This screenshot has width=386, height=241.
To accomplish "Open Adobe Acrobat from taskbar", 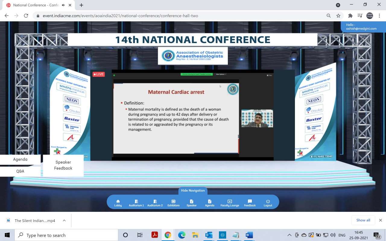I will (155, 235).
